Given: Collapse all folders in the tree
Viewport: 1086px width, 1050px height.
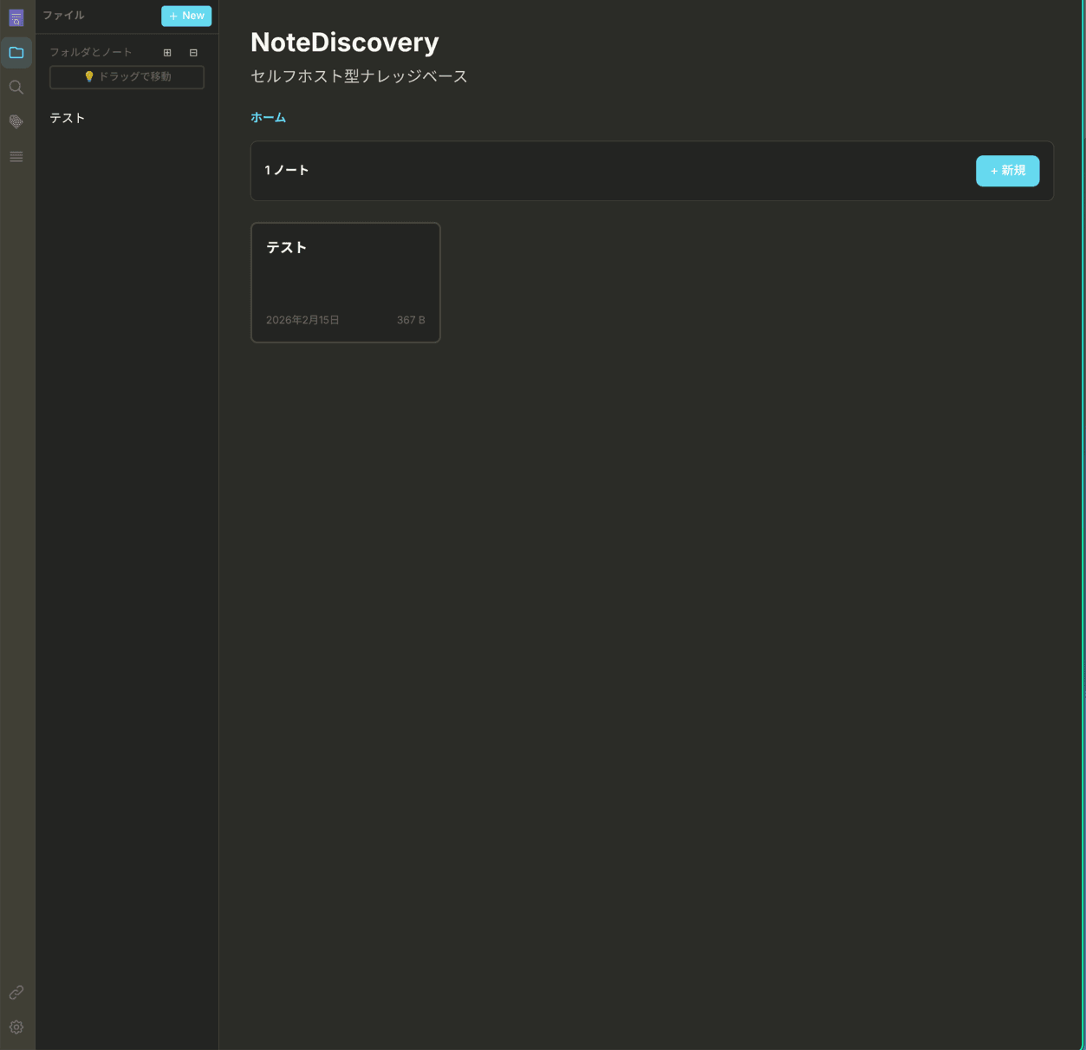Looking at the screenshot, I should pyautogui.click(x=193, y=52).
